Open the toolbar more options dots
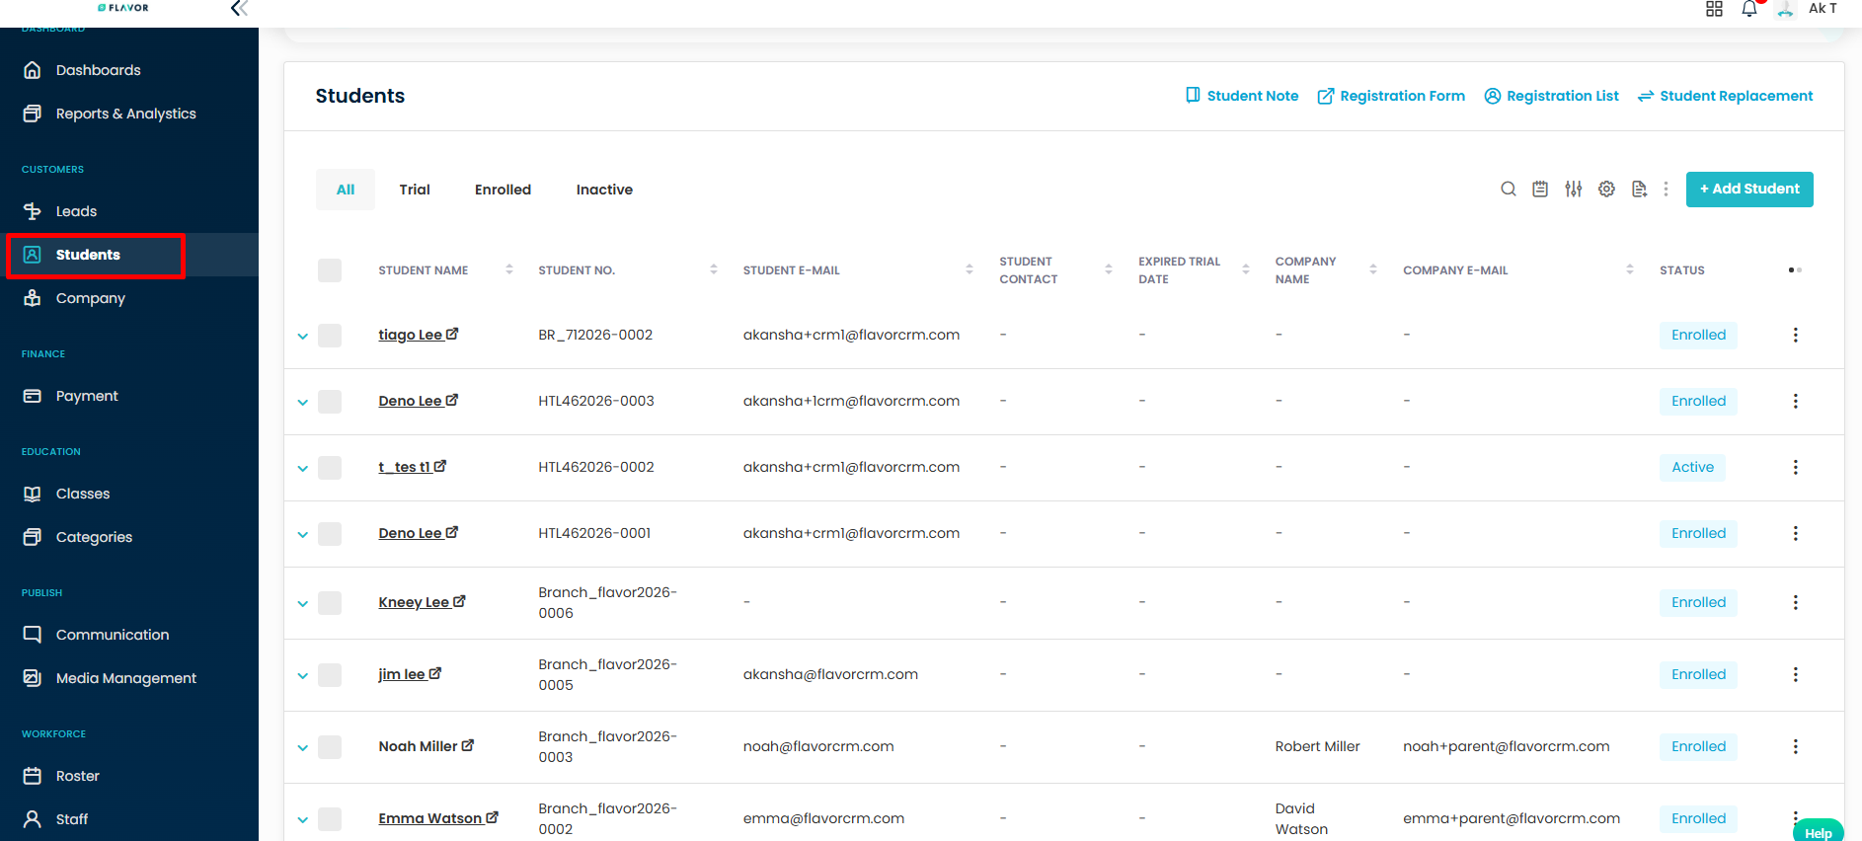Viewport: 1862px width, 841px height. coord(1666,189)
